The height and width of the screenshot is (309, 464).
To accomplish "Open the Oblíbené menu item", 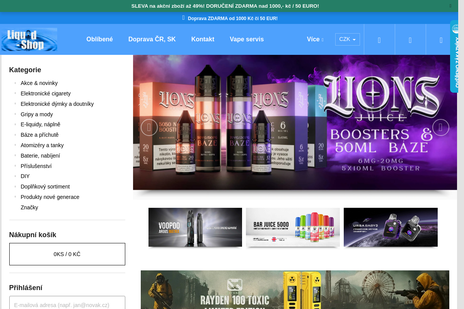I will [100, 39].
